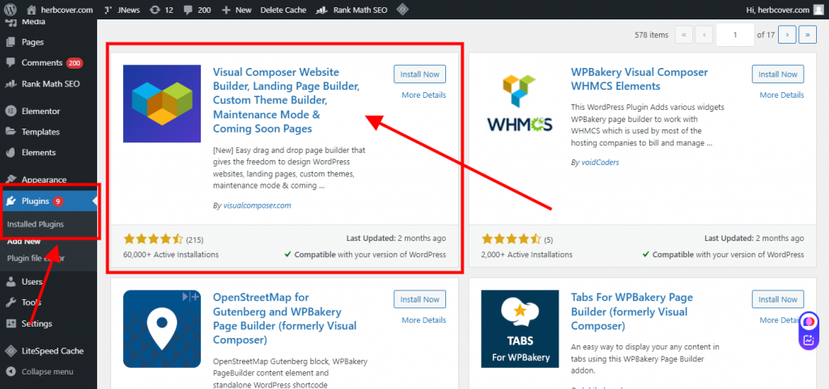Click the Tabs For WPBakery plugin icon

click(521, 329)
